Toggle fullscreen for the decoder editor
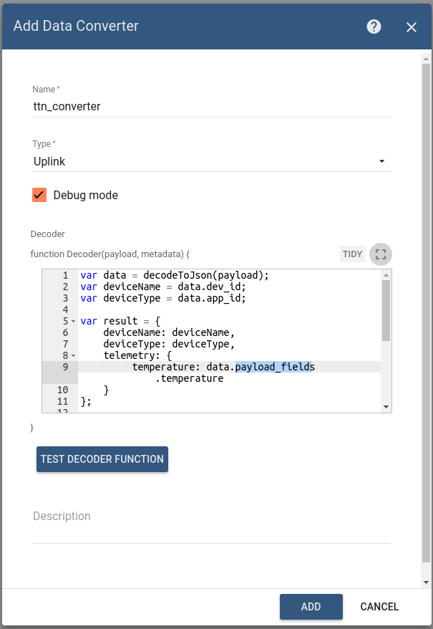 381,254
